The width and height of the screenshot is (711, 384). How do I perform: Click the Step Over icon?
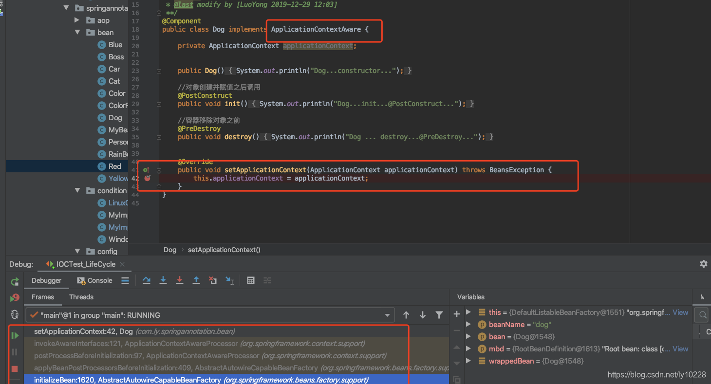click(x=146, y=280)
